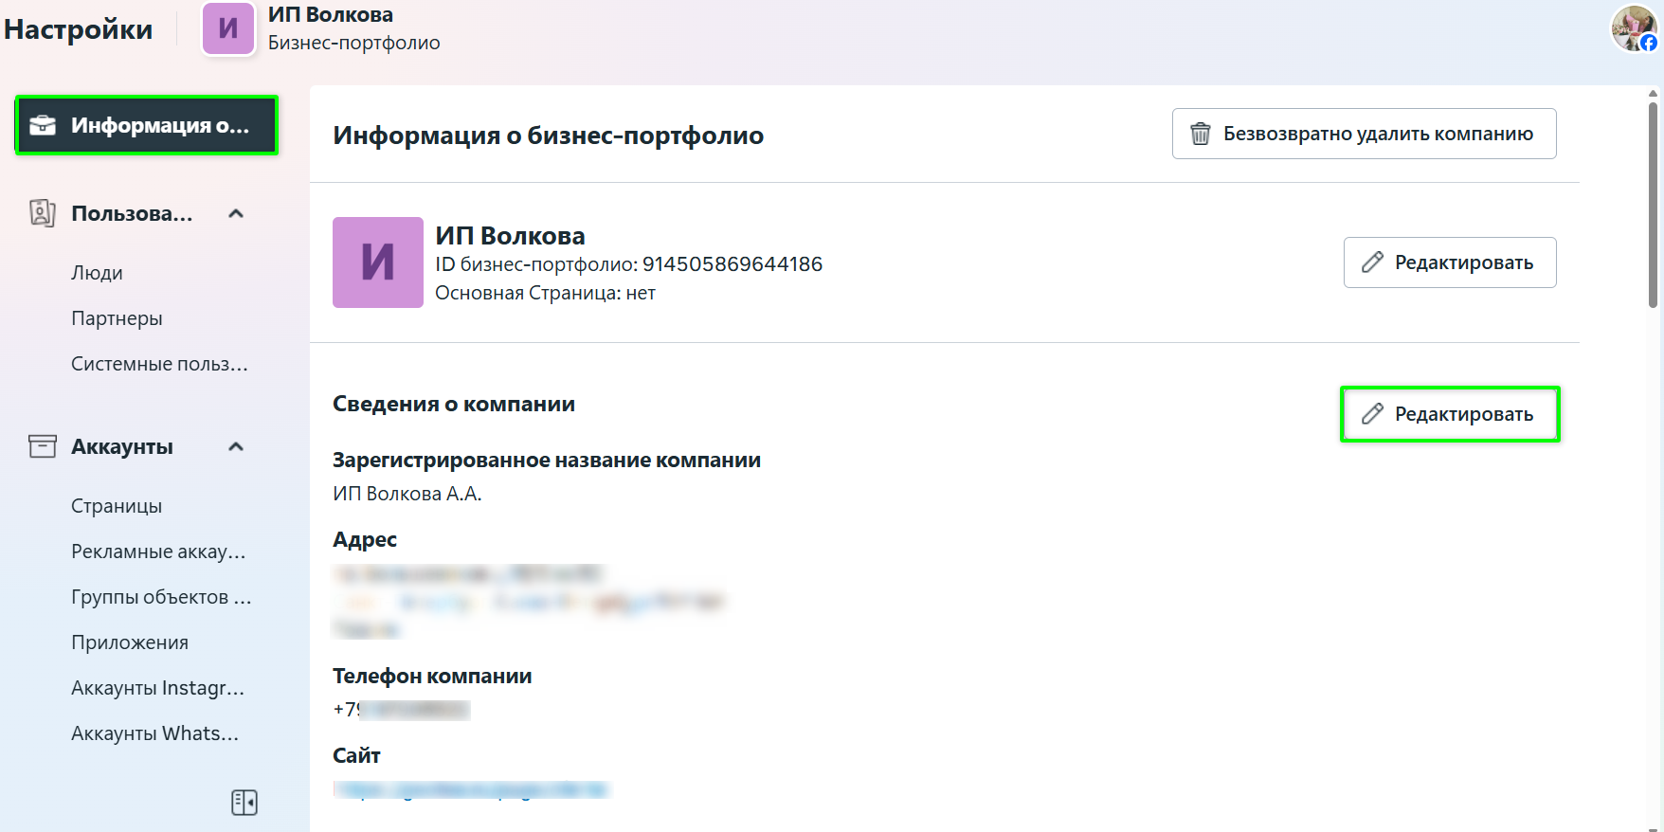Image resolution: width=1664 pixels, height=832 pixels.
Task: Collapse the Пользователи section chevron
Action: coord(236,213)
